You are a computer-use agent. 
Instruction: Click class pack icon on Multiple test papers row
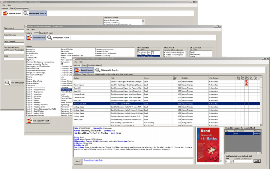(x=247, y=82)
